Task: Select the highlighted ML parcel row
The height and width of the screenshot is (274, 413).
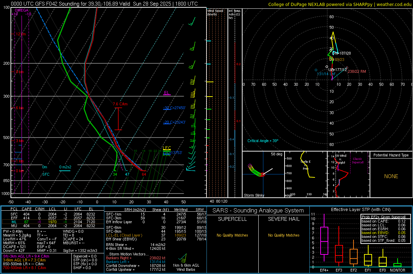Action: click(x=52, y=222)
